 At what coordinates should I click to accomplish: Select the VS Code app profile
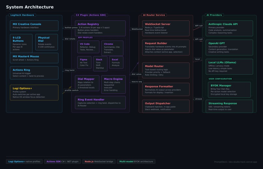88,47
